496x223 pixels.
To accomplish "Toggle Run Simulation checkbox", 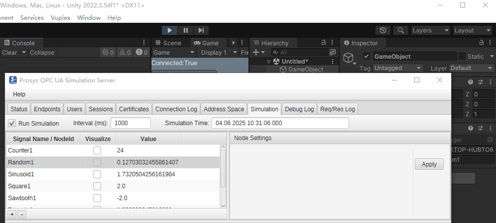I will 12,123.
